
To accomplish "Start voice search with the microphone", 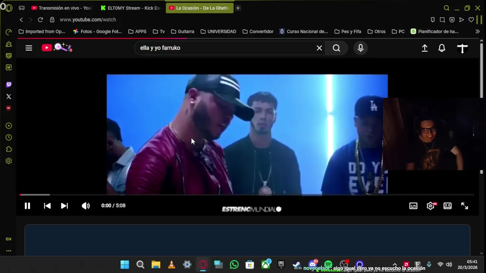I will [360, 48].
